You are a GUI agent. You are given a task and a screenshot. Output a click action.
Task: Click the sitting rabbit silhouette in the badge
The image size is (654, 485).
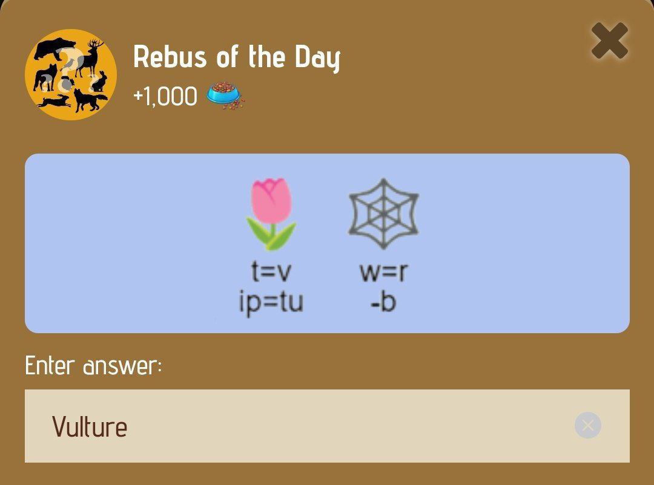pyautogui.click(x=100, y=82)
